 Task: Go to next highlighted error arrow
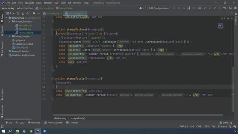(232, 18)
